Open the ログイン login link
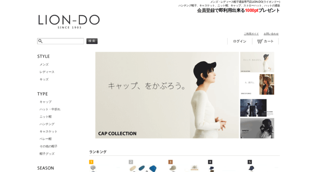This screenshot has width=317, height=172. point(239,41)
